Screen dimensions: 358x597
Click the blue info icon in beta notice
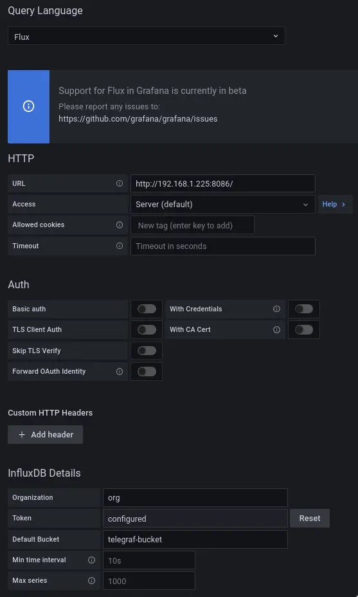[28, 106]
